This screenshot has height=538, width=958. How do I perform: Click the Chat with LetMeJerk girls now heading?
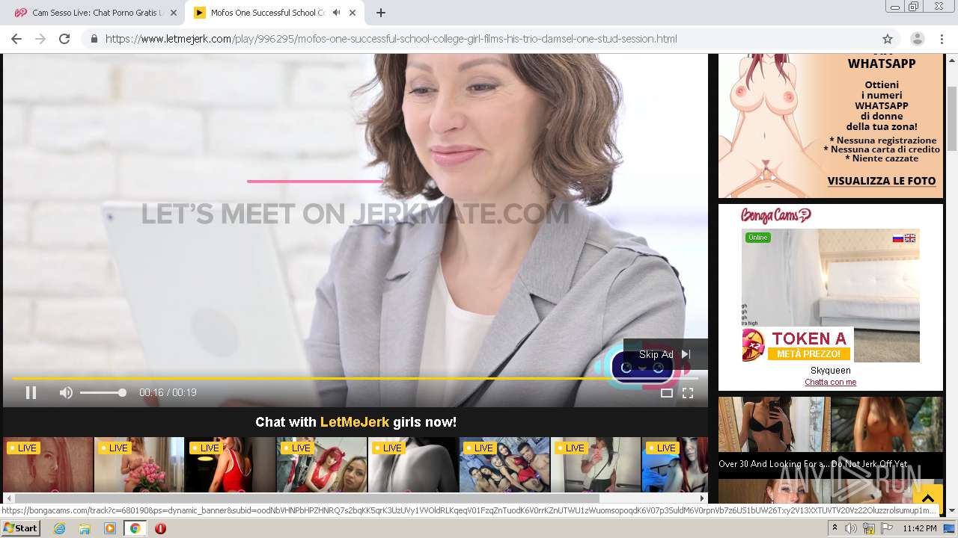(x=356, y=422)
